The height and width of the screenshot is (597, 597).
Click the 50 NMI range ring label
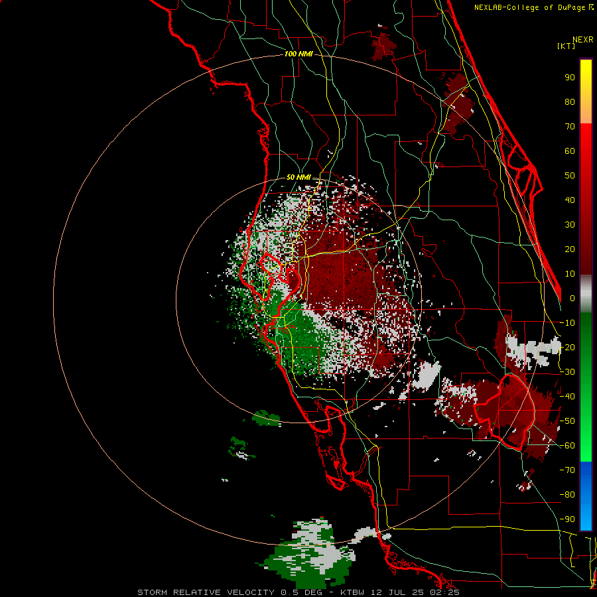tap(298, 177)
